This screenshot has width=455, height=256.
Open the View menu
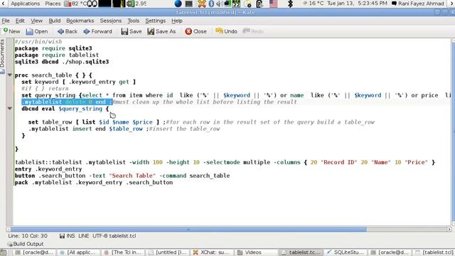pos(36,21)
